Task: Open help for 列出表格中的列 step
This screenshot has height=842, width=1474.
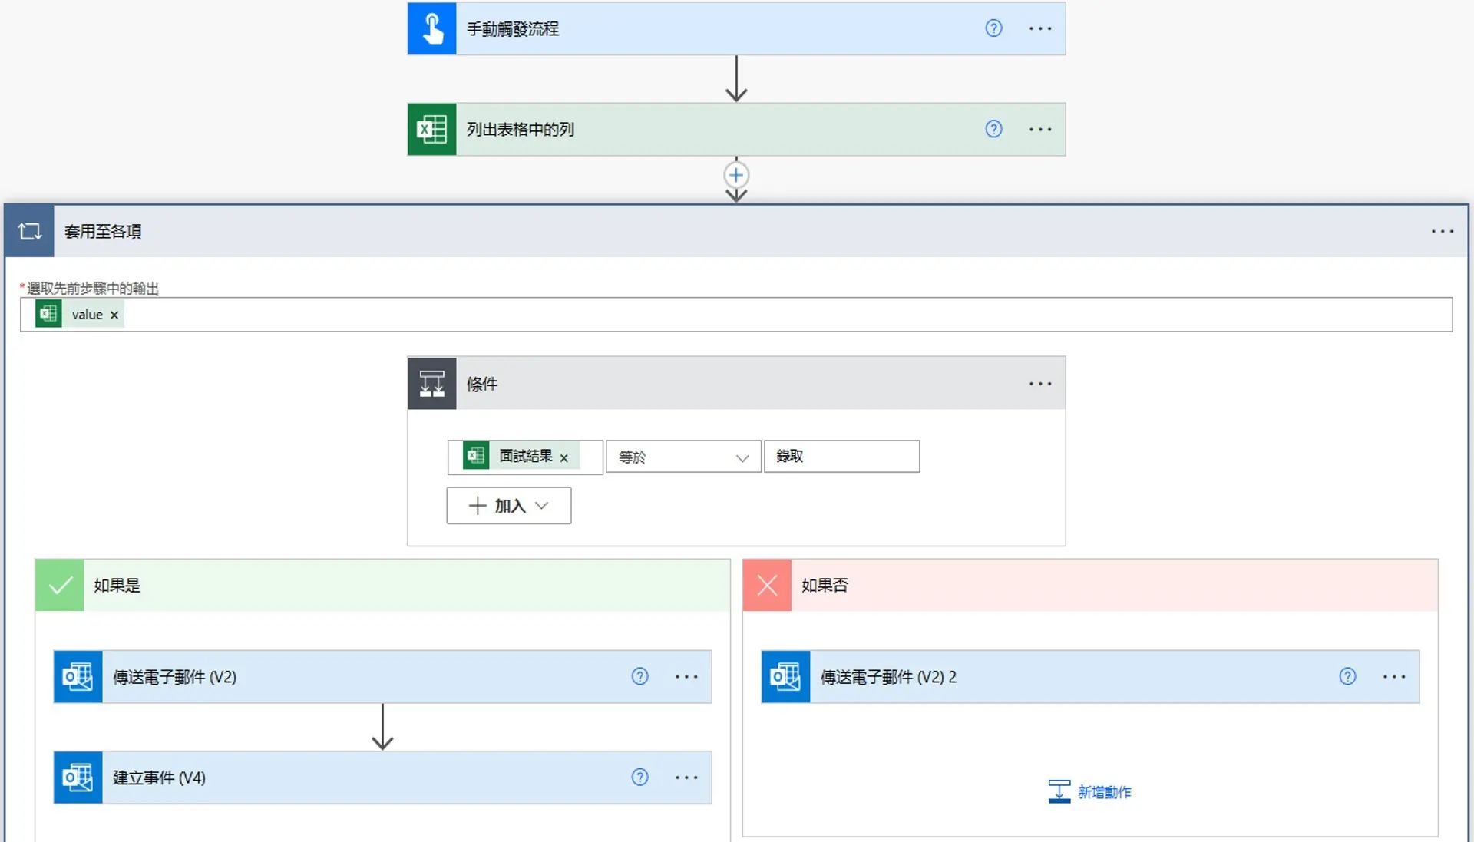Action: pos(993,129)
